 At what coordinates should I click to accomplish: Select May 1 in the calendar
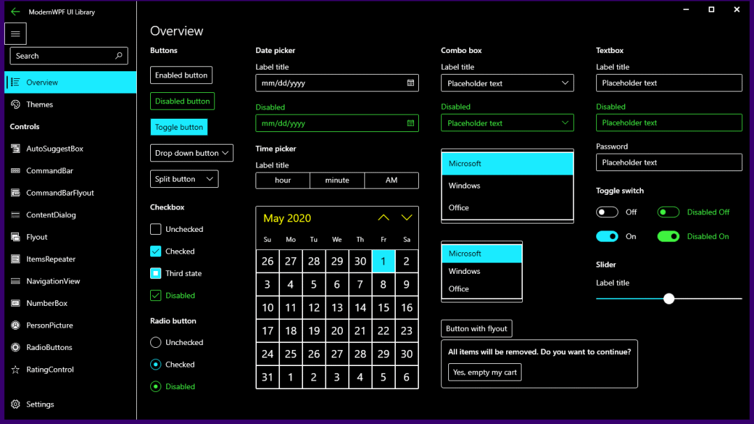[x=383, y=261]
